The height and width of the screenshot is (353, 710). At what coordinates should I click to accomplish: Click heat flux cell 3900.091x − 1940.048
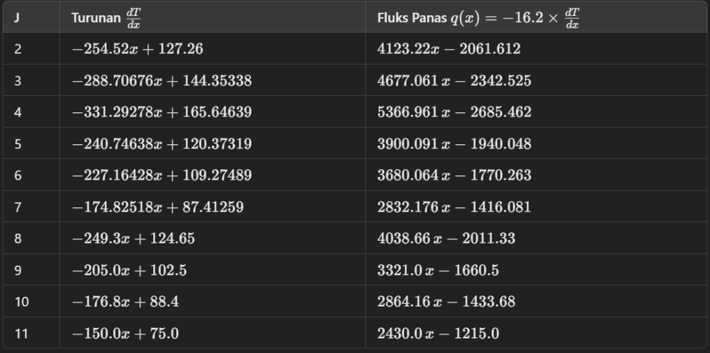pyautogui.click(x=454, y=144)
